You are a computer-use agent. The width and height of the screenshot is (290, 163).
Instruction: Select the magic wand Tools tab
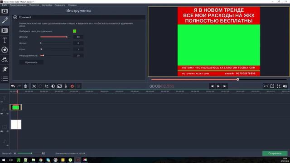coord(5,20)
